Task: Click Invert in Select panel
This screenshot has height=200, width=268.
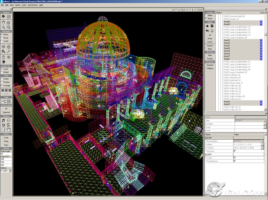Action: tap(210, 42)
